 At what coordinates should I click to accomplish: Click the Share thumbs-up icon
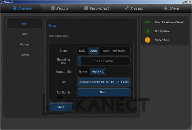pos(166,8)
